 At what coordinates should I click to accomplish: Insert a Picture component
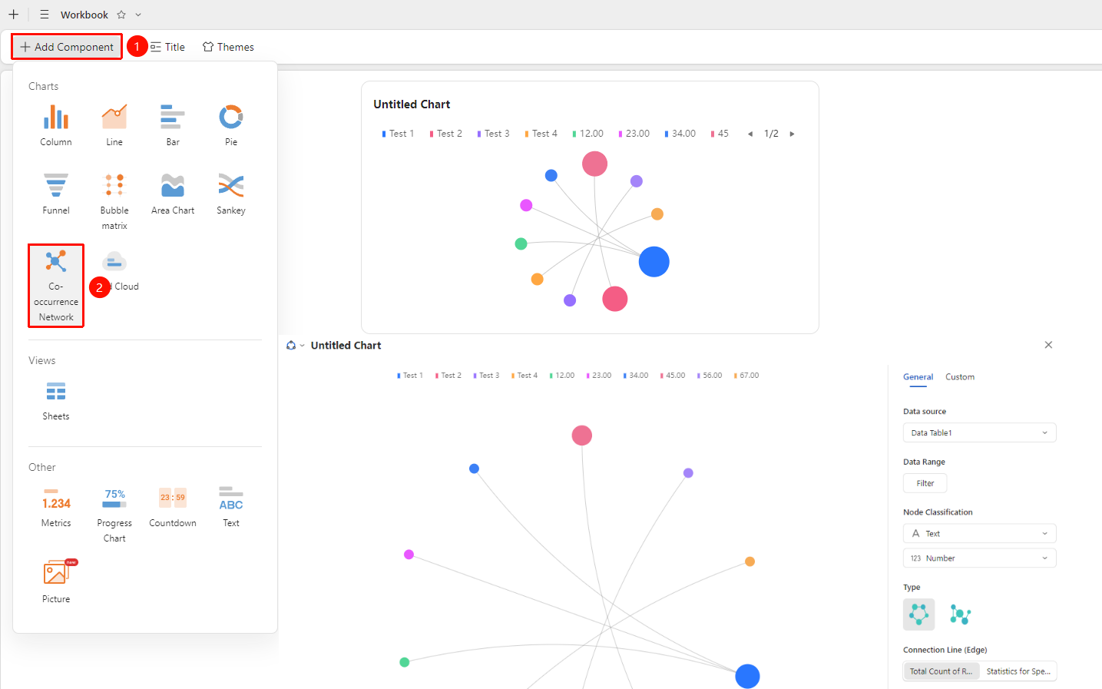tap(56, 581)
